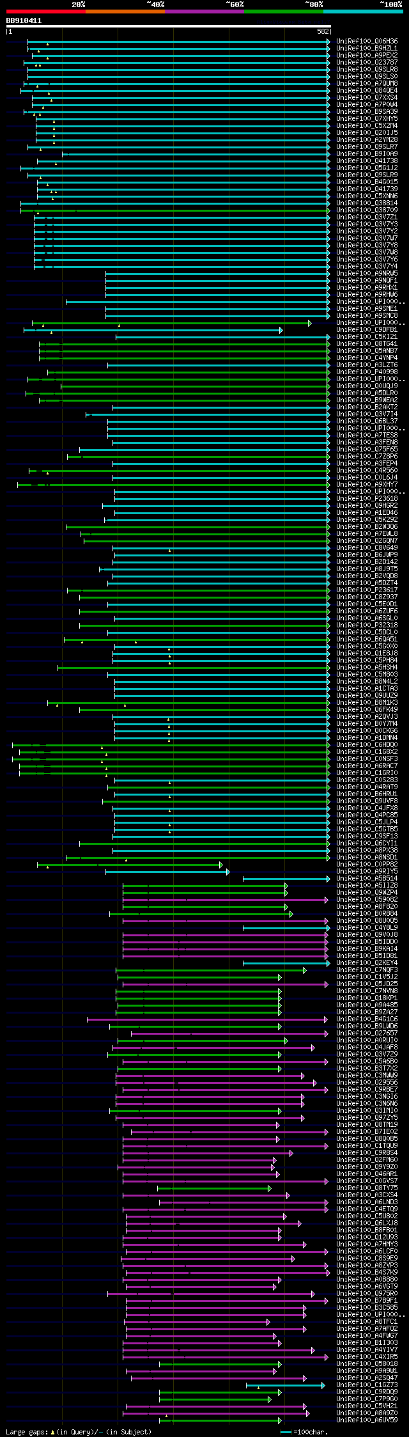Click the red ~20% identity legend segment
The width and height of the screenshot is (409, 1437).
[45, 12]
